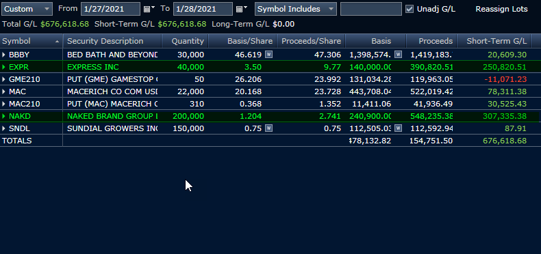Image resolution: width=541 pixels, height=254 pixels.
Task: Toggle the Unadj G/L checkbox
Action: (410, 10)
